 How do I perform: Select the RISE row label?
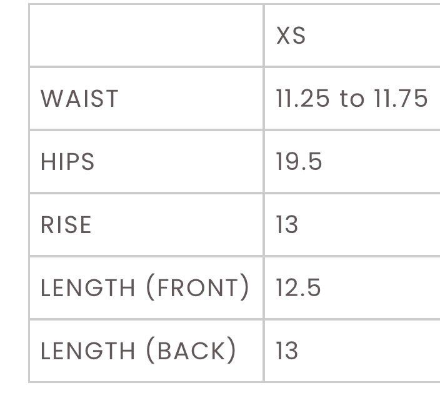[66, 225]
